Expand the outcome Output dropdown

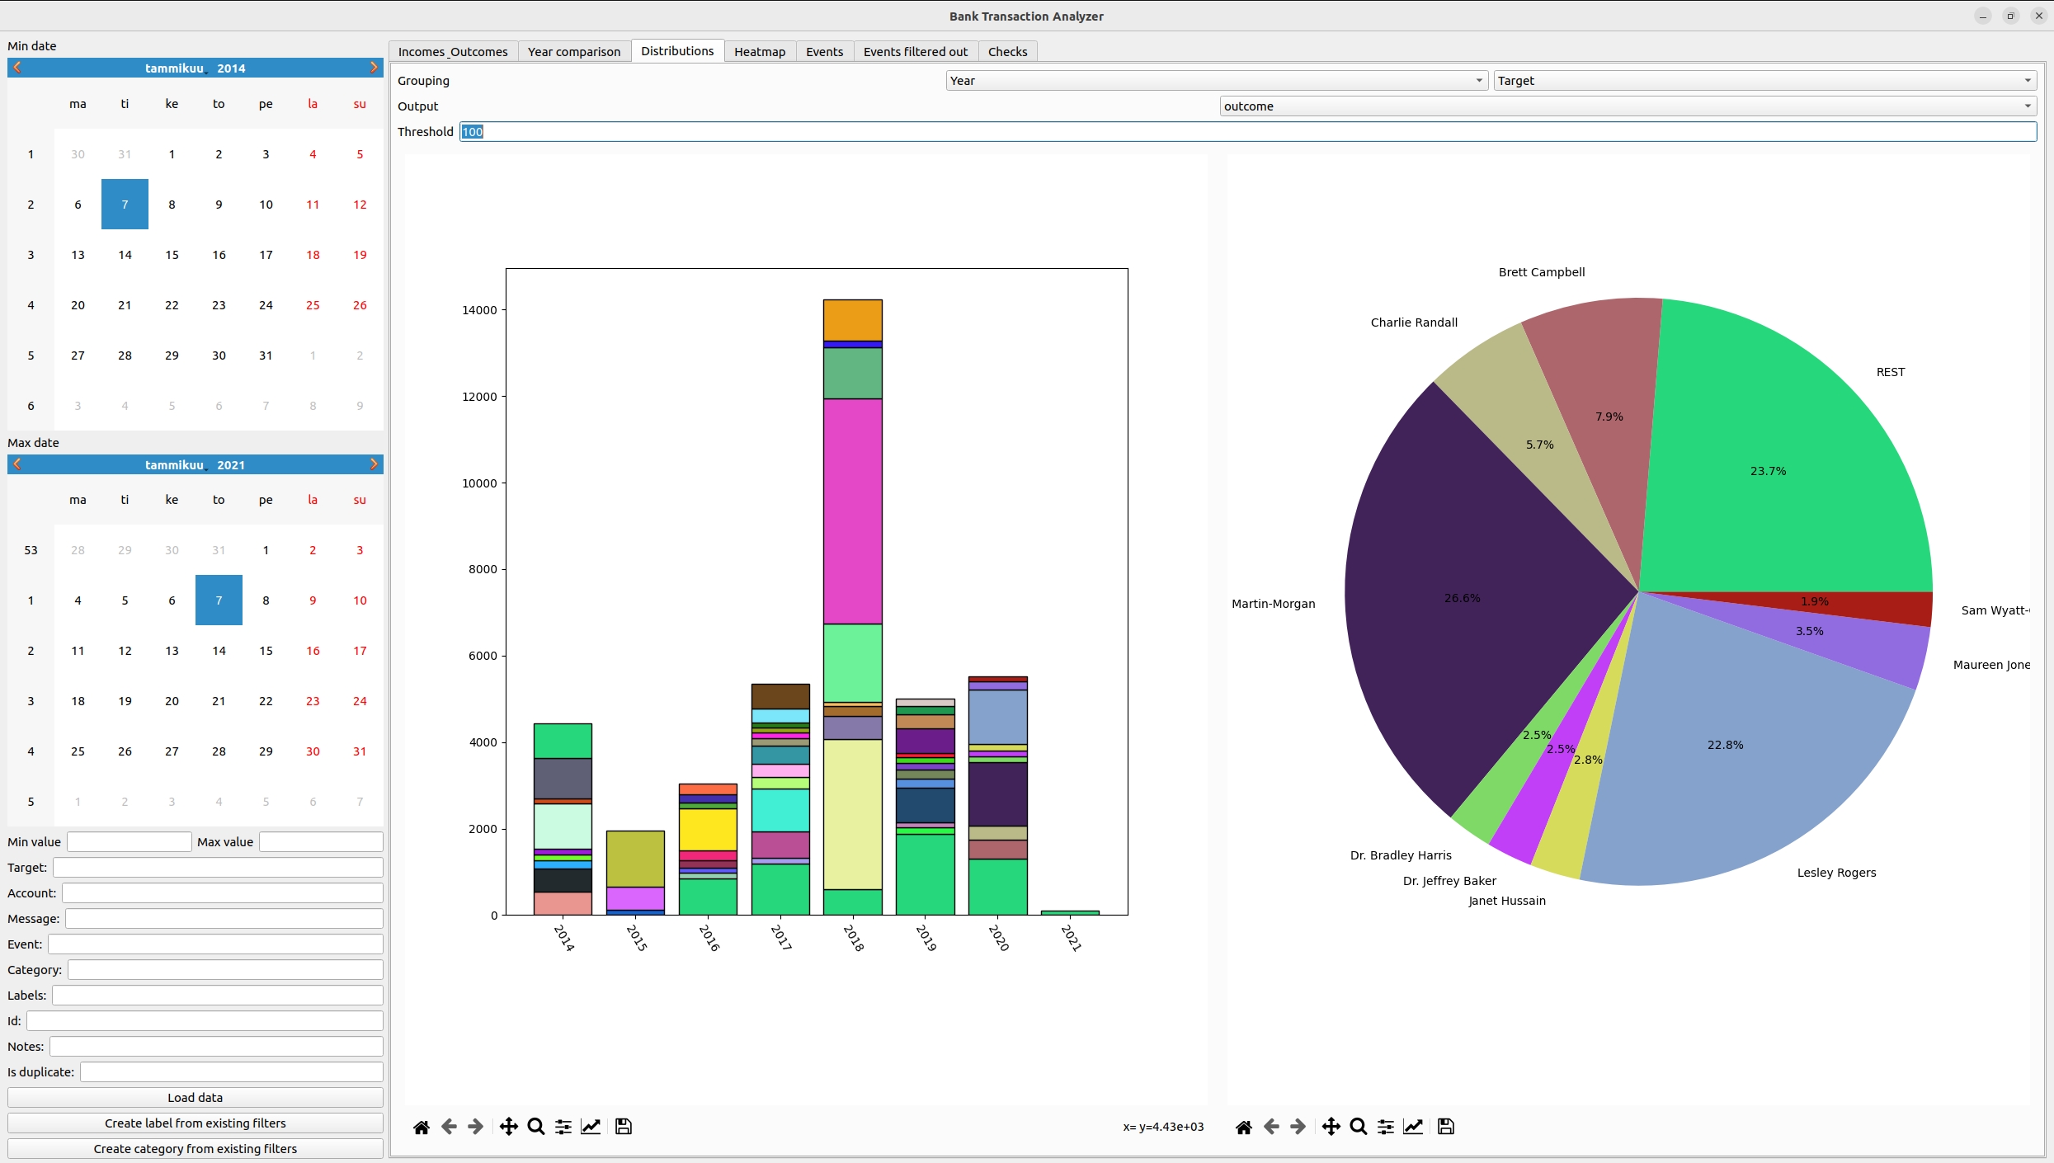click(x=1627, y=106)
